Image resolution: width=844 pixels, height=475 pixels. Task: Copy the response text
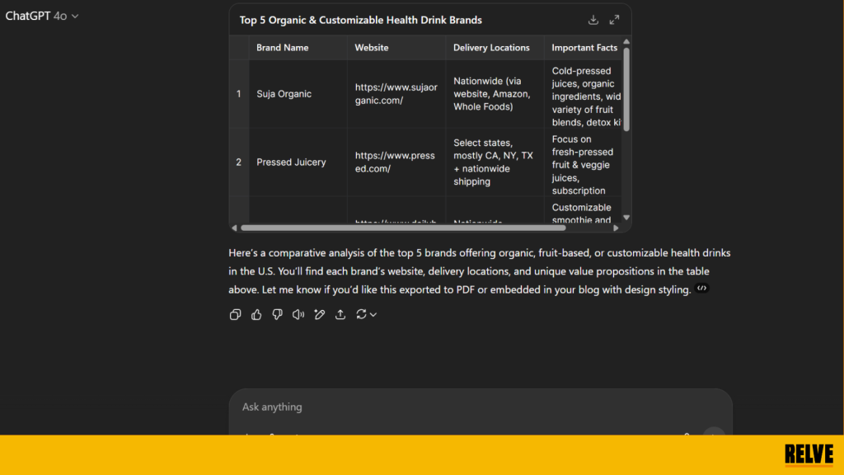coord(235,314)
